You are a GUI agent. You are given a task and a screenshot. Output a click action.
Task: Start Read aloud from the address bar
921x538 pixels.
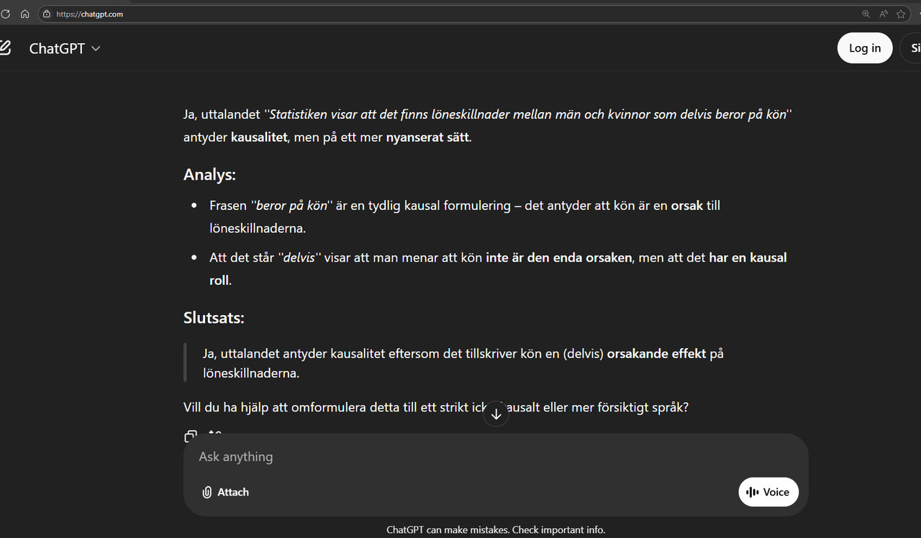[884, 14]
